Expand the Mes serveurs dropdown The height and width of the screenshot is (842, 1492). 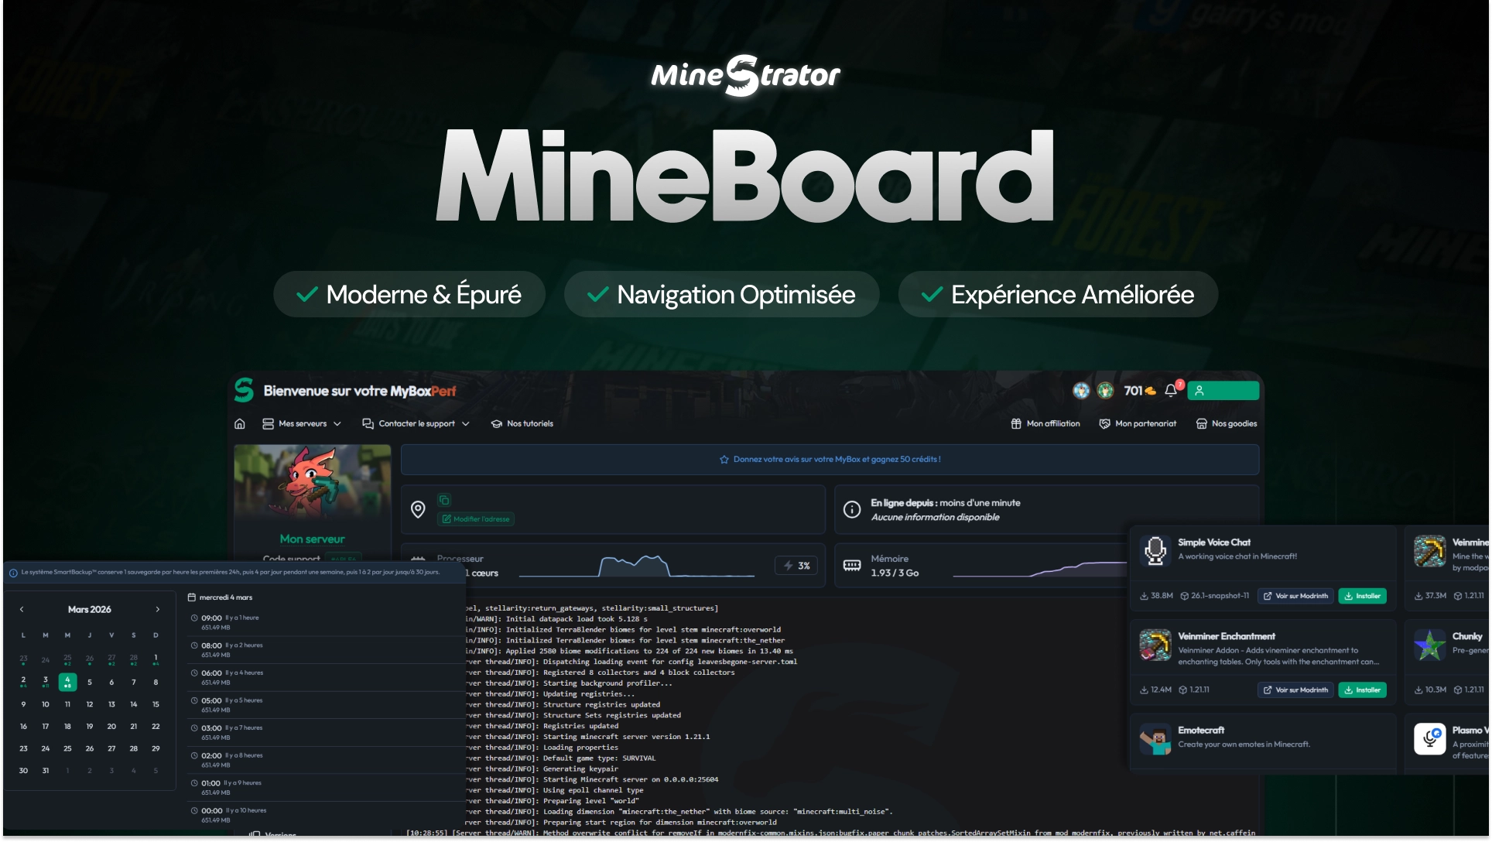click(302, 423)
